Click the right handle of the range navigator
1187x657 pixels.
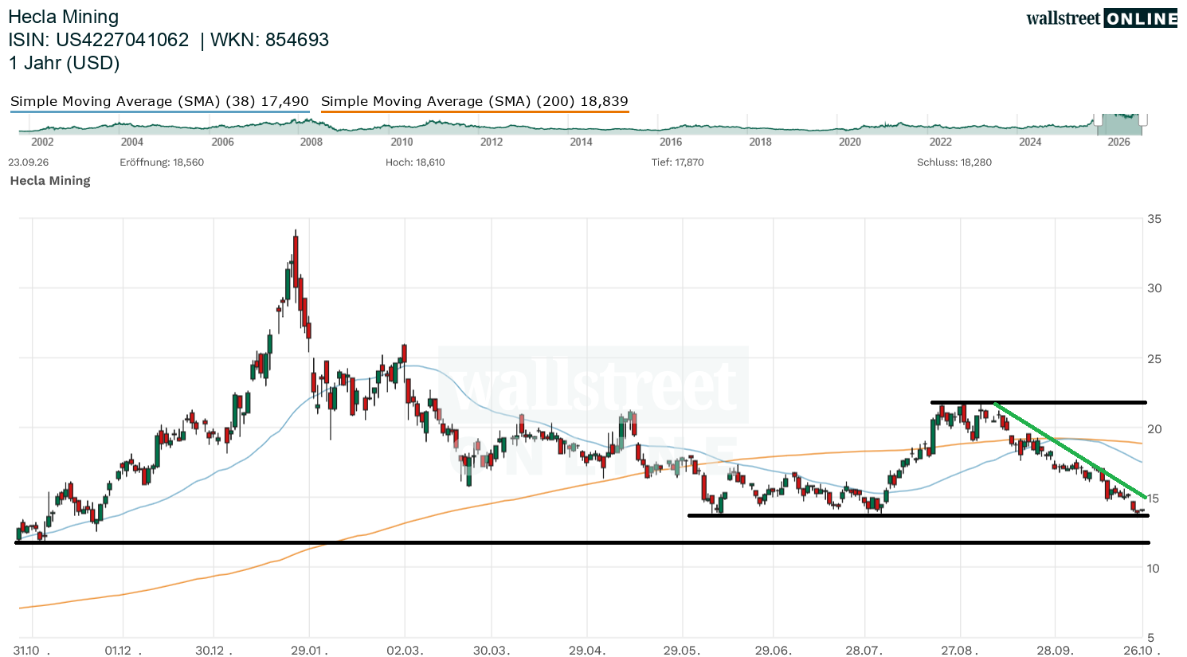coord(1143,119)
